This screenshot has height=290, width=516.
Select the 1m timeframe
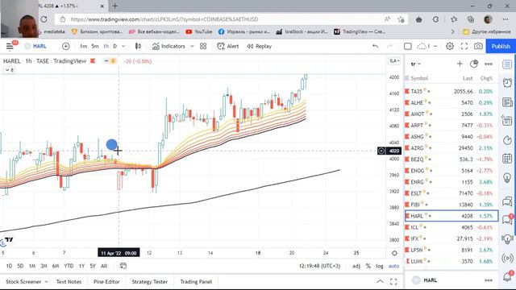click(84, 47)
